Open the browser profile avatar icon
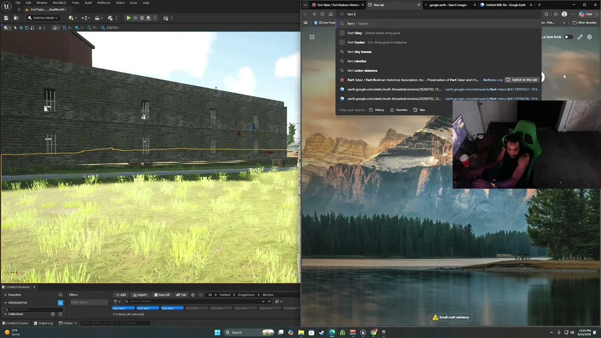The width and height of the screenshot is (601, 338). click(564, 14)
